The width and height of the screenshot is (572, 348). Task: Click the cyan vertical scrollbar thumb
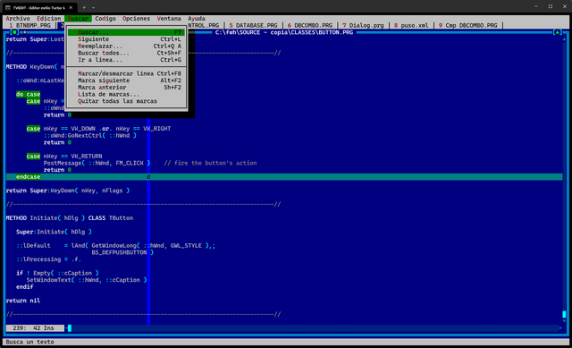pos(564,314)
